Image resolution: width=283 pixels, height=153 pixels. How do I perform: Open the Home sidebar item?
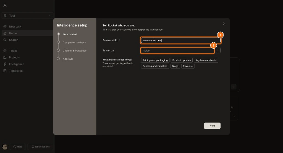click(27, 33)
